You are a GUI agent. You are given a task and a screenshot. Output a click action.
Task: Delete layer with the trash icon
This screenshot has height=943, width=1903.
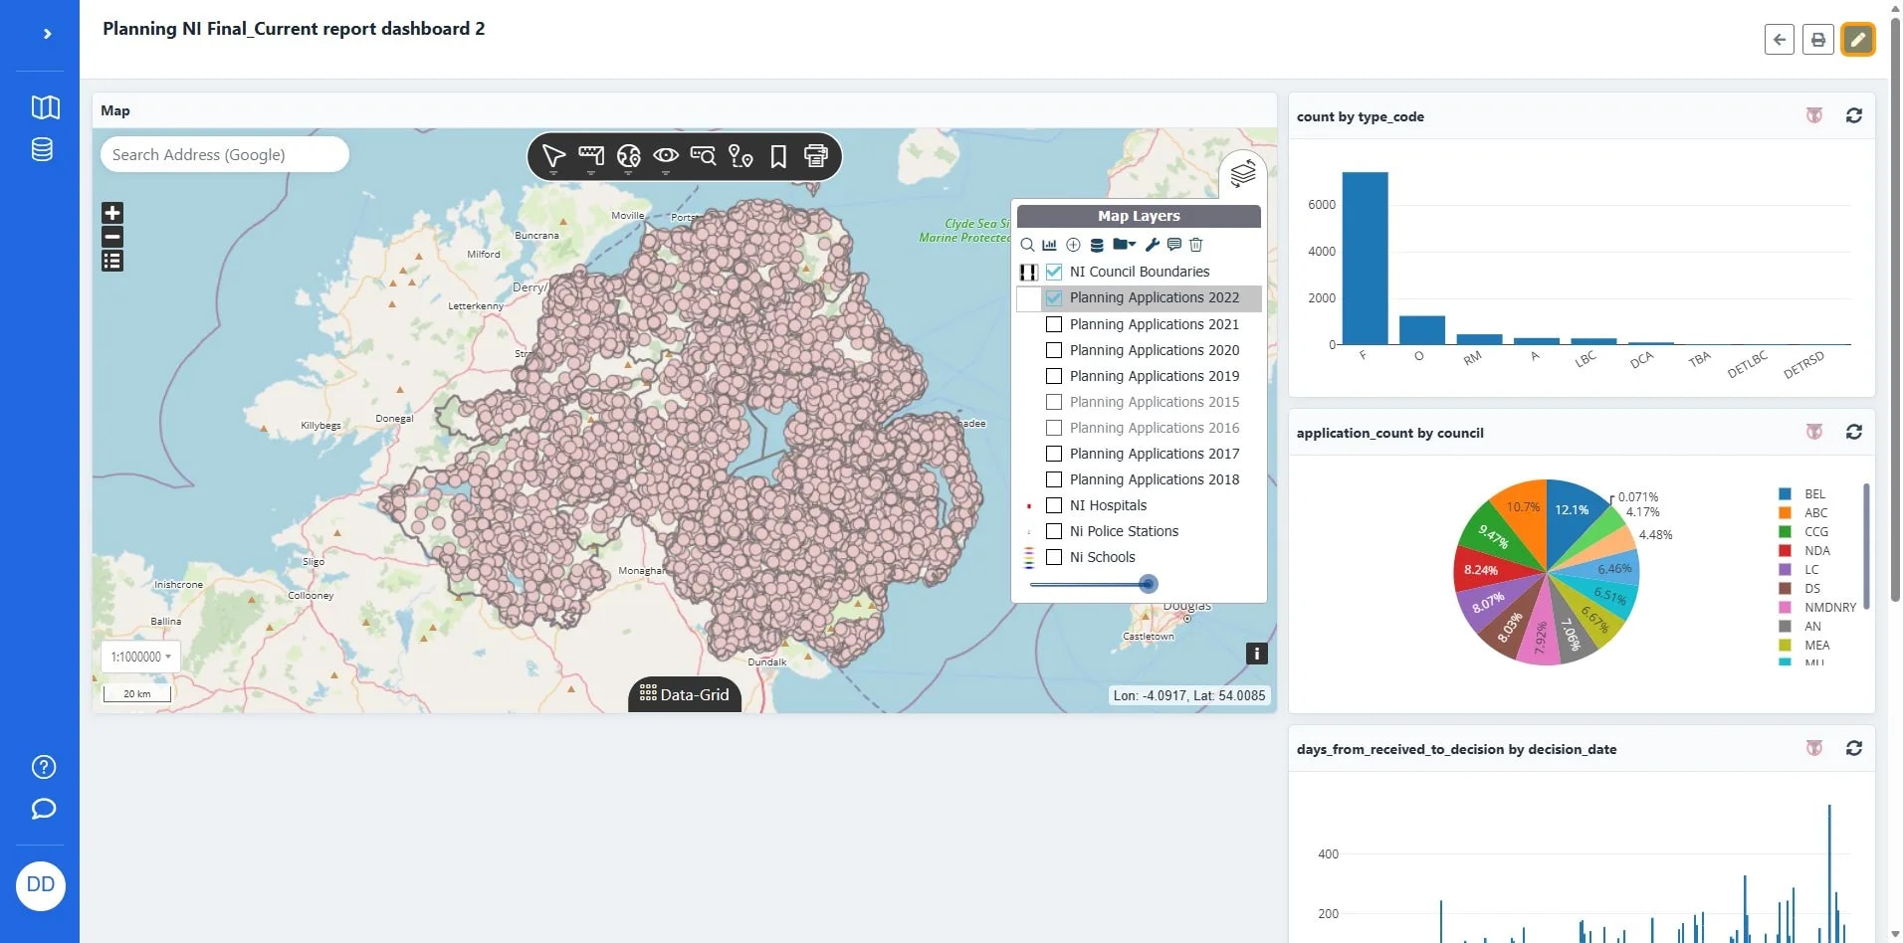coord(1196,245)
